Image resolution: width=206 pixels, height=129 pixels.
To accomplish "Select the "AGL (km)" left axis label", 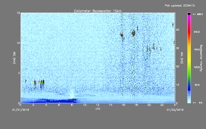I will tap(14, 58).
